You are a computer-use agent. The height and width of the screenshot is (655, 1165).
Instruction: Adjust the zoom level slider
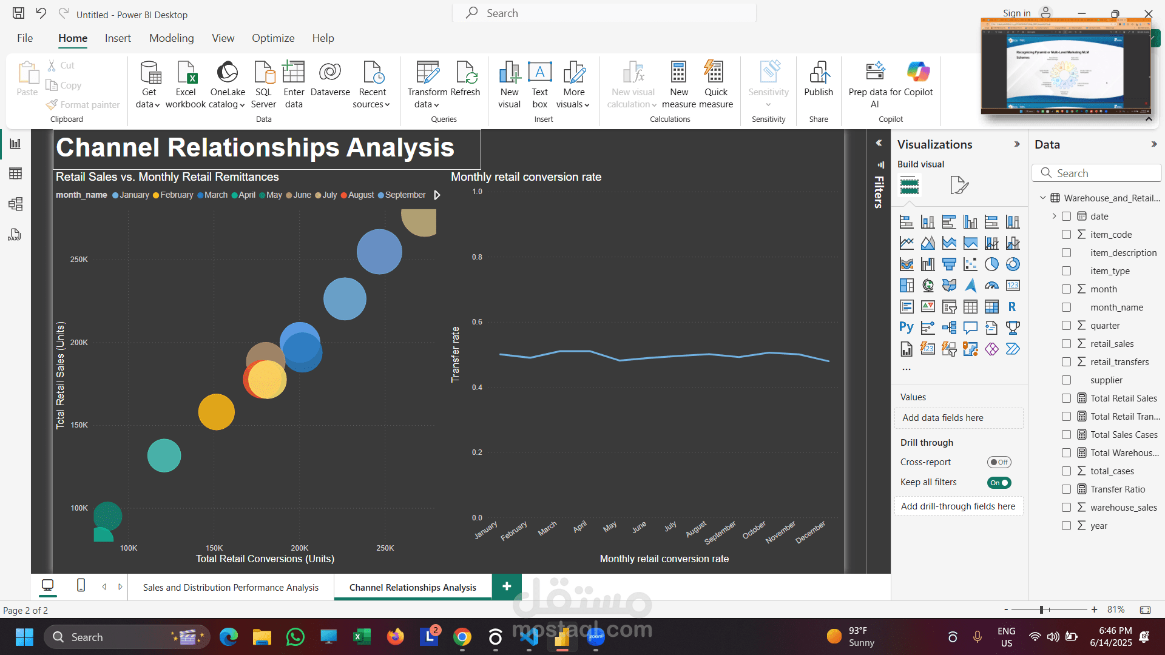pos(1041,610)
